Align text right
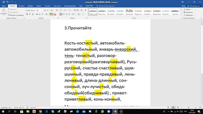 point(67,14)
